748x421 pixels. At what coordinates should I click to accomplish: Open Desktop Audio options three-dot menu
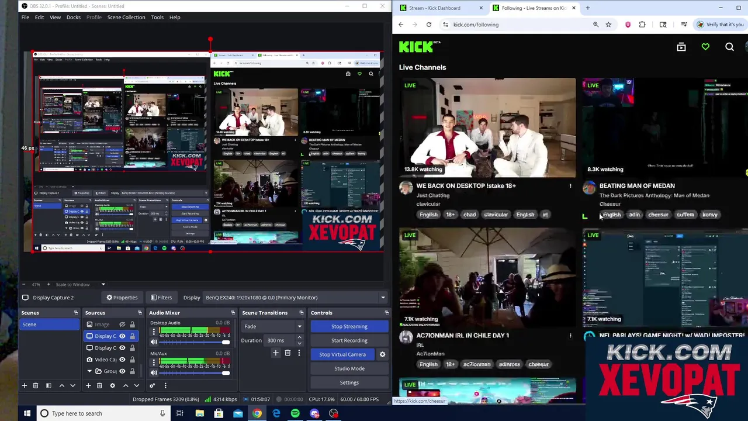click(154, 332)
